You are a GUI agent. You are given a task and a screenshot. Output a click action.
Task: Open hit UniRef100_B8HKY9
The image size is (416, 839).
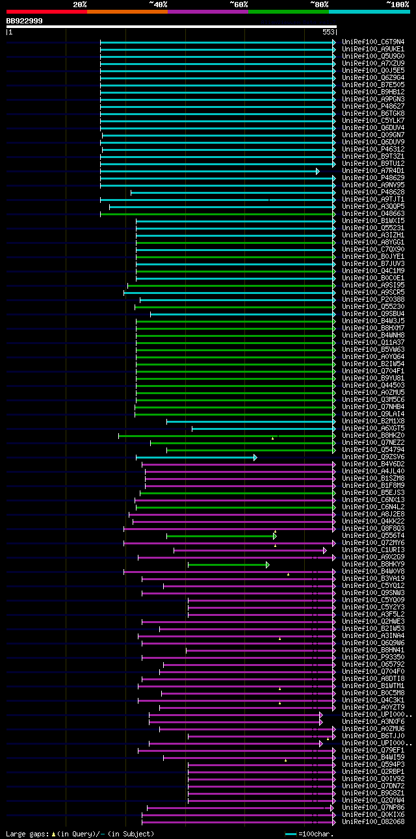pos(373,564)
